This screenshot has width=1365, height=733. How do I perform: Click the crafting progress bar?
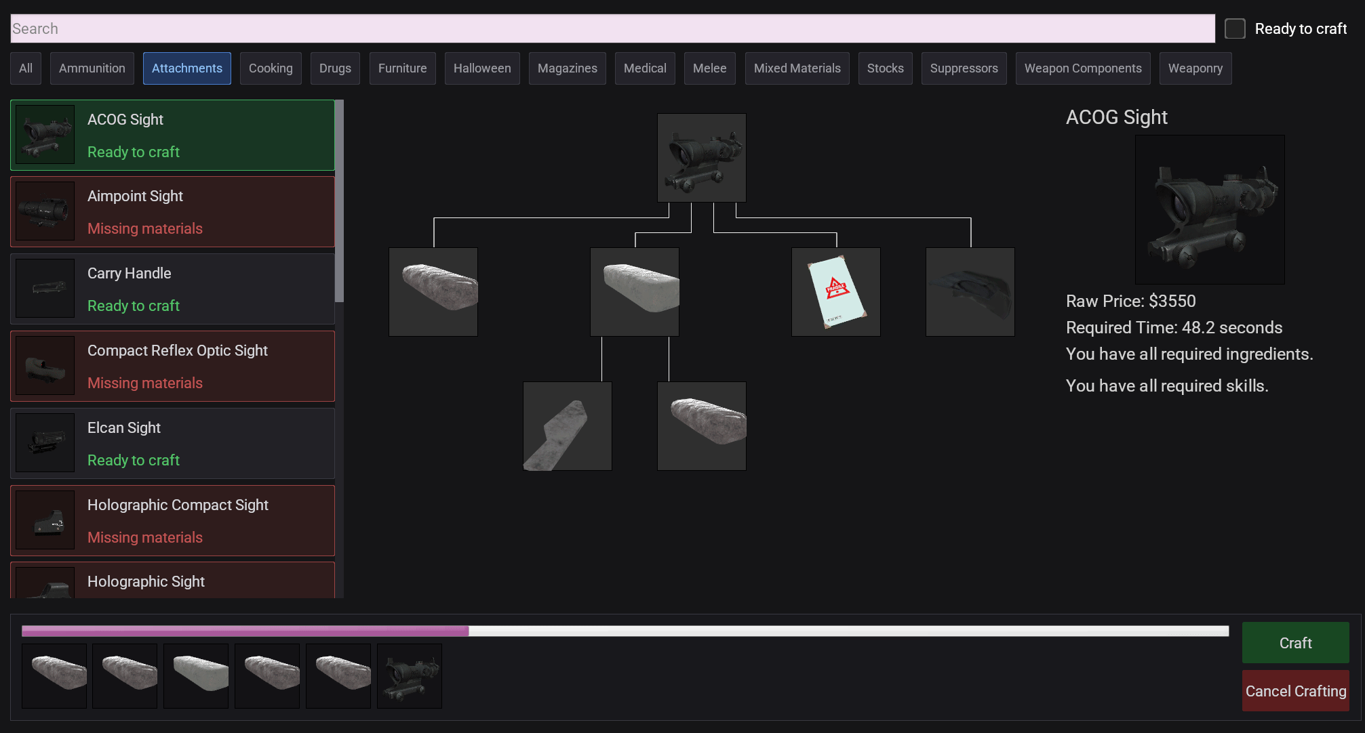[x=624, y=631]
